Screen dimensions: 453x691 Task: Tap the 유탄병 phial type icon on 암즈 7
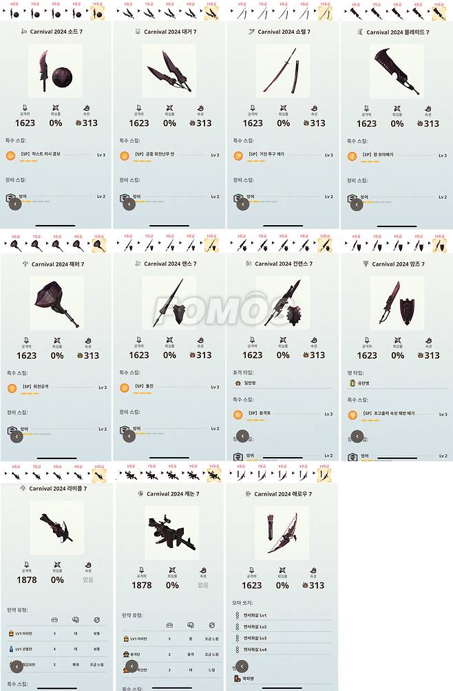(x=352, y=383)
